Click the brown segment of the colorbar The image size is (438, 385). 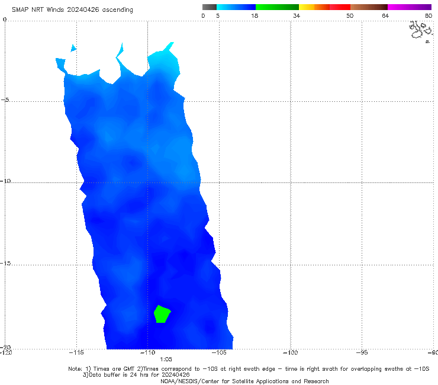point(369,7)
